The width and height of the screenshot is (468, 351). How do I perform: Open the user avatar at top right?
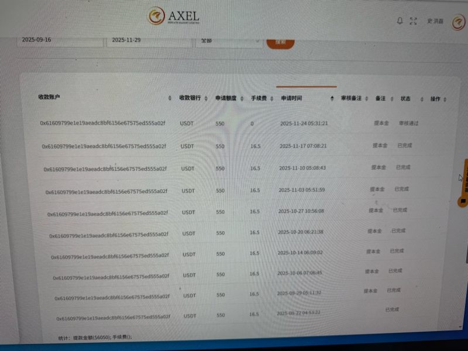[x=459, y=22]
